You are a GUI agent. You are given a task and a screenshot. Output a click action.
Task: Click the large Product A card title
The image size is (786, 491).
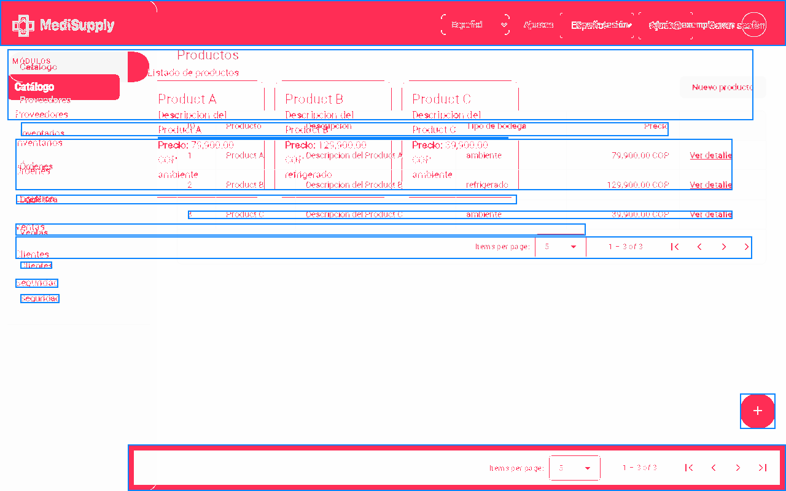[x=187, y=99]
